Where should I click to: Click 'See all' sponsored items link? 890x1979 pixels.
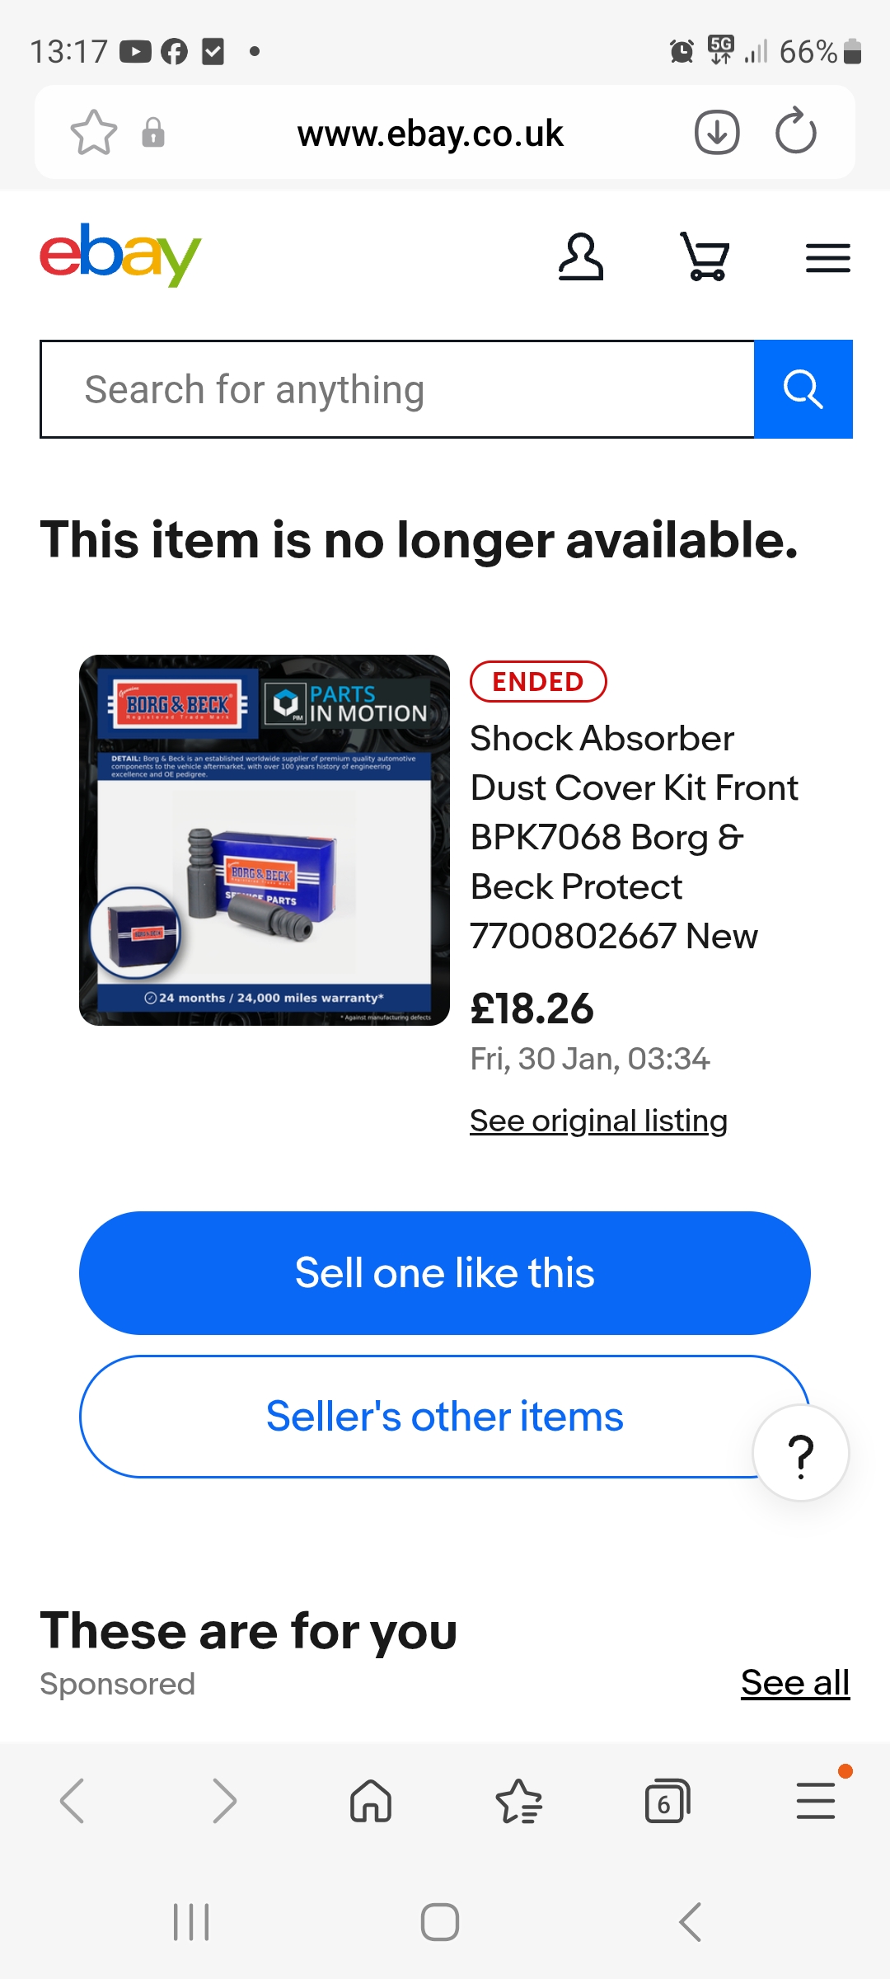795,1682
